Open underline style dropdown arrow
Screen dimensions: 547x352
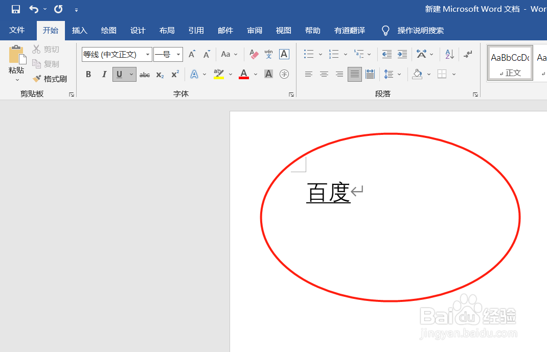pyautogui.click(x=131, y=74)
